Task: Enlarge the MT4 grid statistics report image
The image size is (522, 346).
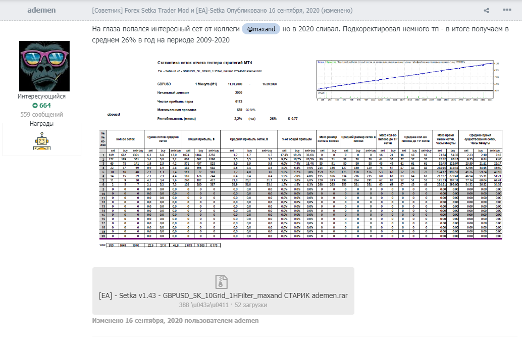Action: 300,153
